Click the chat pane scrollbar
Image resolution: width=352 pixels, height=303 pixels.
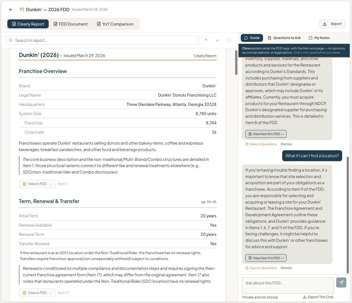(x=347, y=215)
